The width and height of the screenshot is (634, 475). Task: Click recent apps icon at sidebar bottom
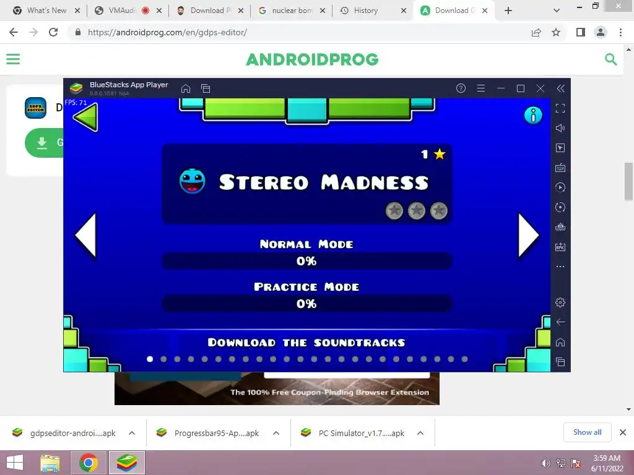coord(560,362)
